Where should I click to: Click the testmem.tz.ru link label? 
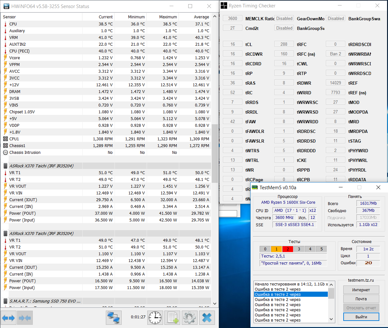(x=361, y=280)
